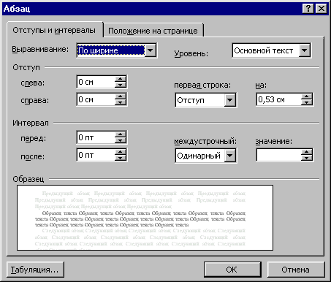This screenshot has width=331, height=282.
Task: Click the после 0 пт field
Action: tap(96, 155)
